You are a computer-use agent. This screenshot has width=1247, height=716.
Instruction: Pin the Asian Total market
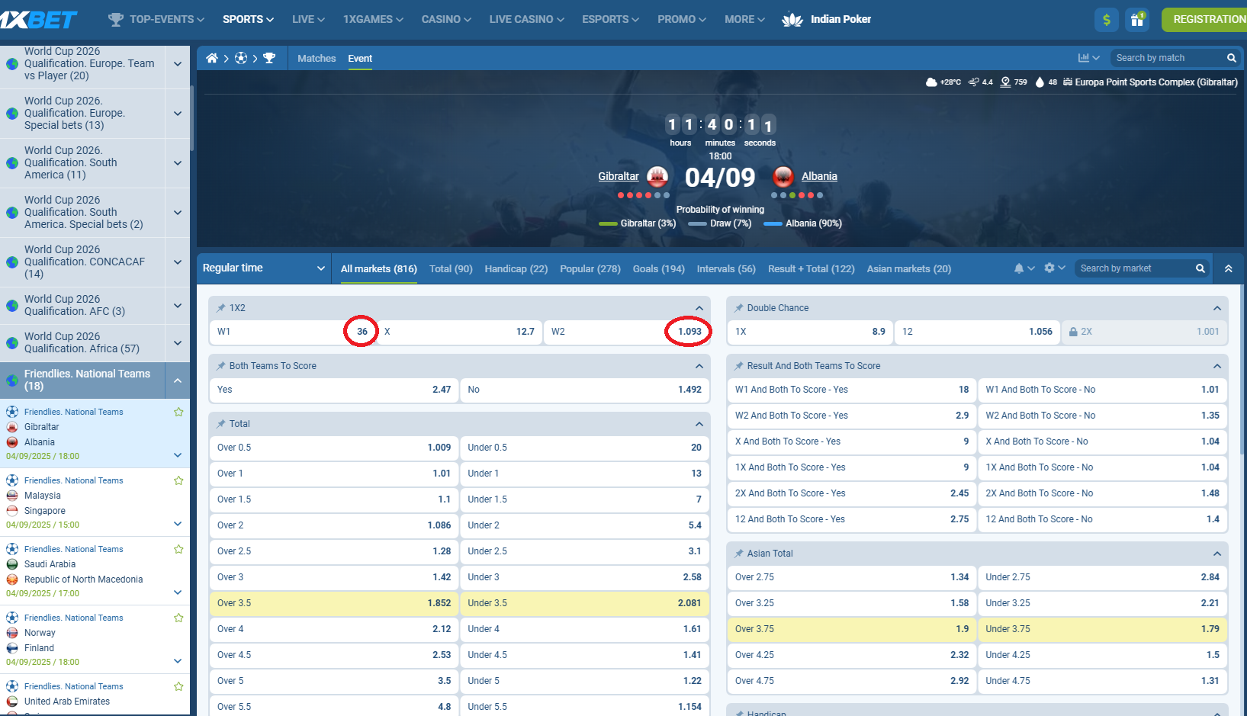tap(739, 554)
